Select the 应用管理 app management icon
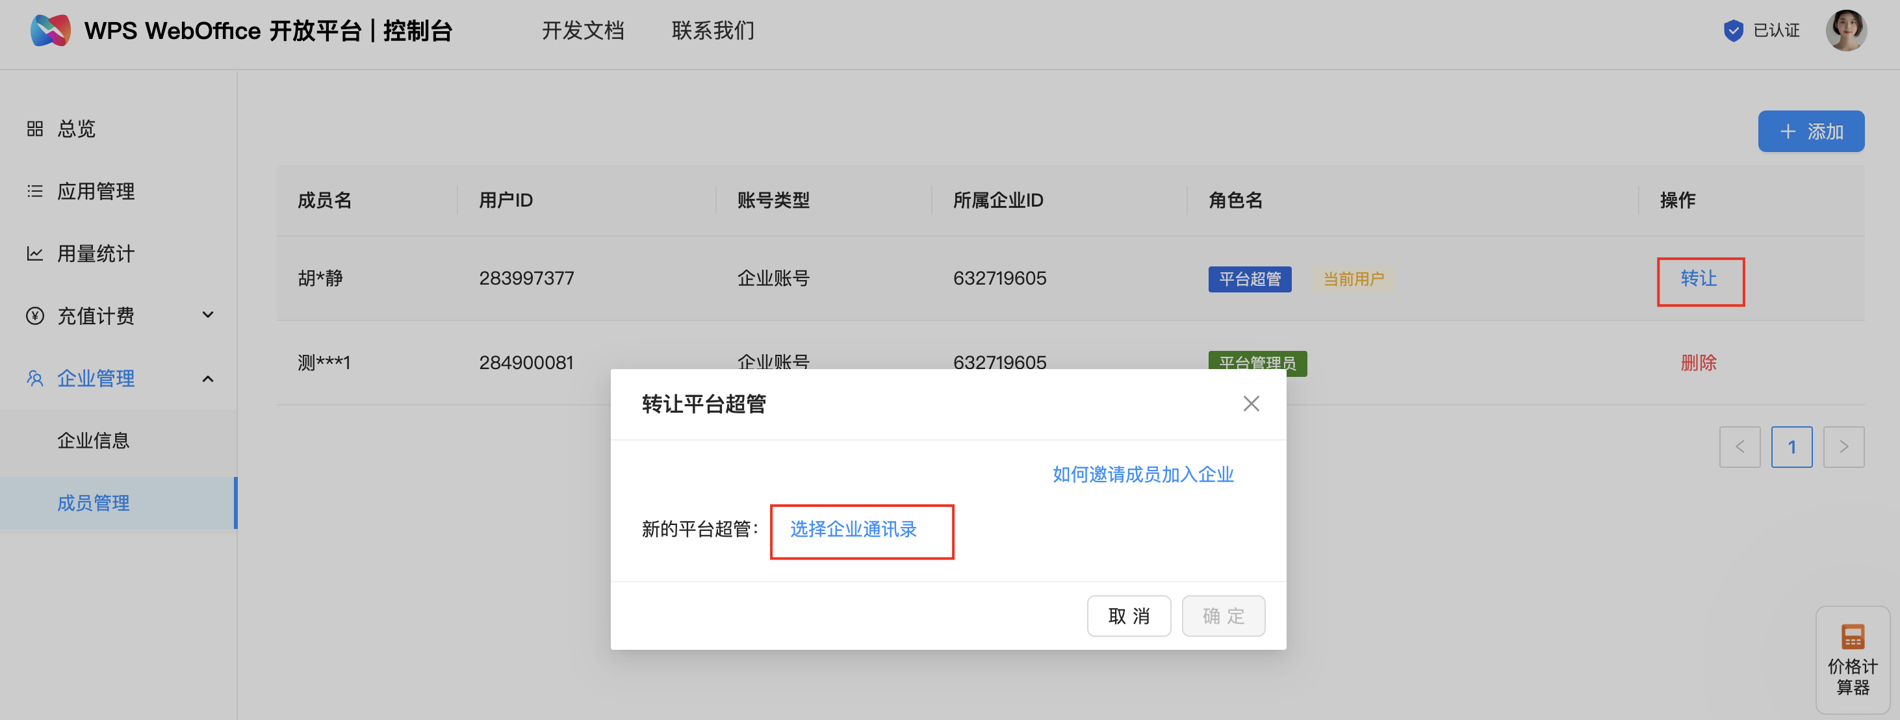Screen dimensions: 1900x720 [x=34, y=190]
